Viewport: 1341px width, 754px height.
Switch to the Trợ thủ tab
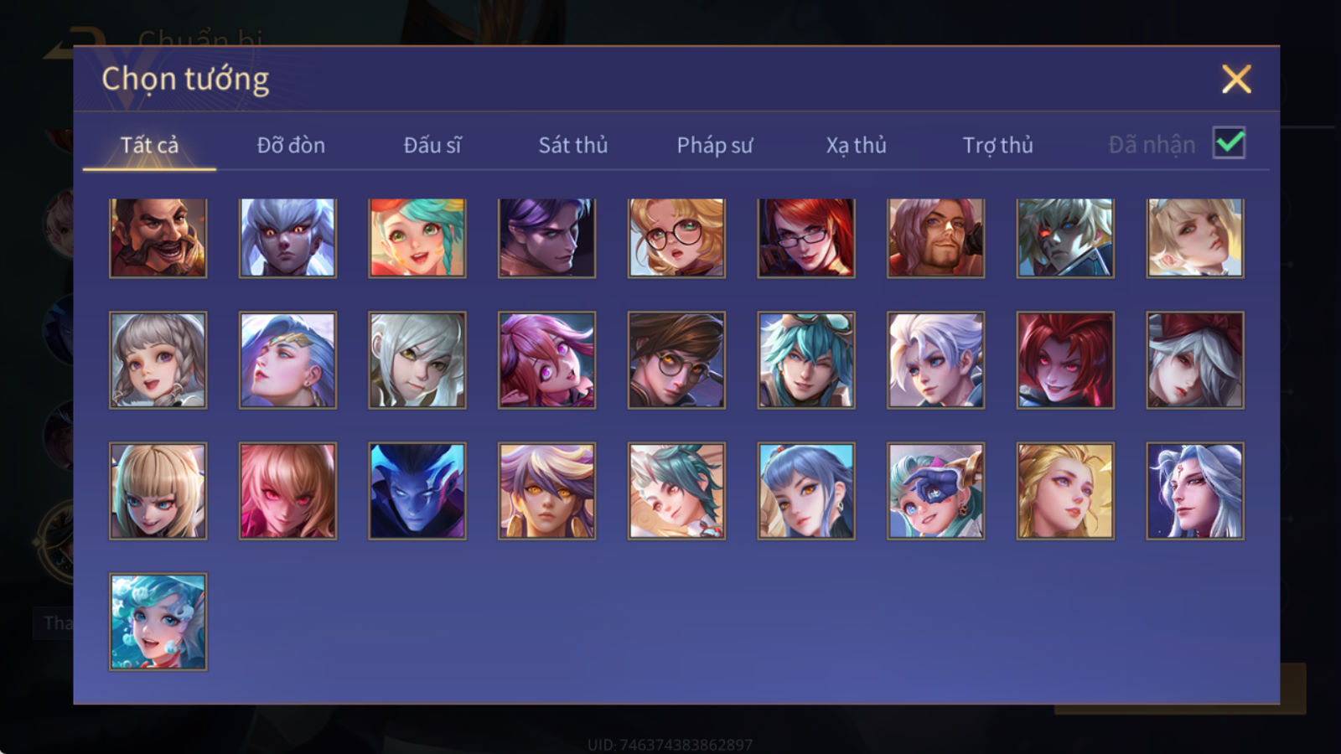pyautogui.click(x=997, y=145)
